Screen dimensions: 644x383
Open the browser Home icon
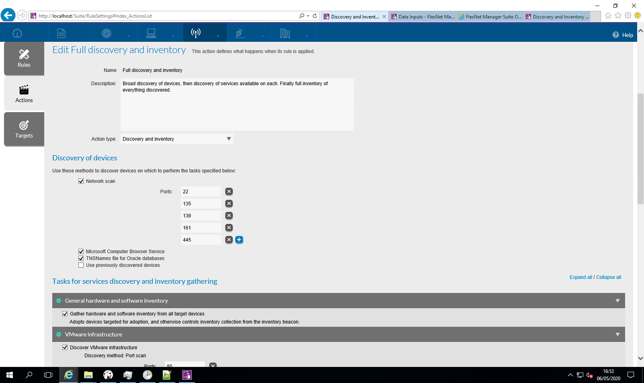tap(608, 16)
